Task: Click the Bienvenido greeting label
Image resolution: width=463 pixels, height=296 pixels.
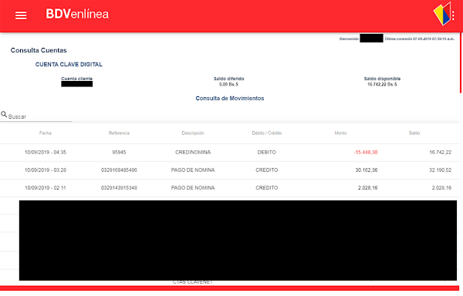Action: tap(349, 39)
